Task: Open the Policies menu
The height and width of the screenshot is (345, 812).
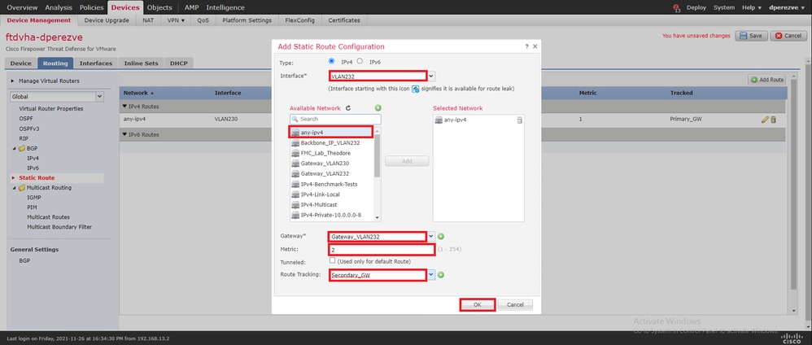Action: click(x=92, y=8)
